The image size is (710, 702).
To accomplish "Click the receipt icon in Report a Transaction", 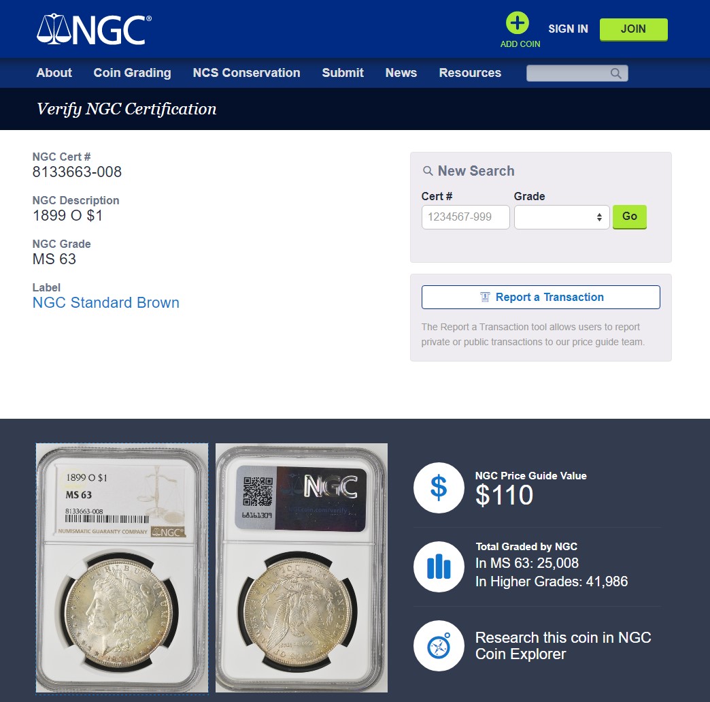I will click(x=485, y=298).
